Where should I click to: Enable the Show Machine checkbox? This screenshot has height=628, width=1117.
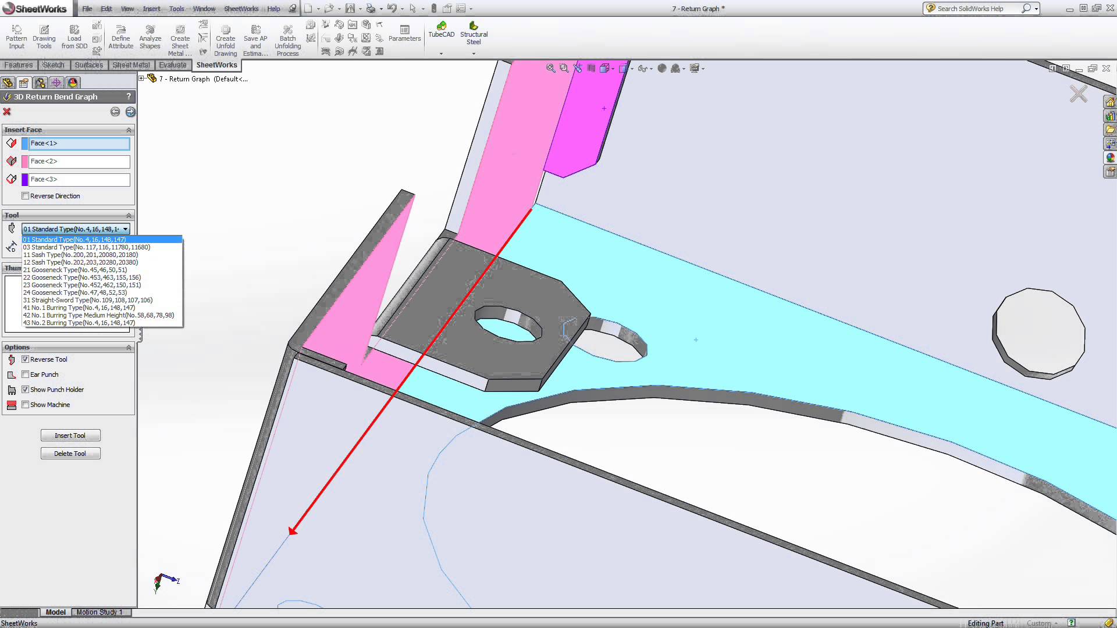coord(26,405)
